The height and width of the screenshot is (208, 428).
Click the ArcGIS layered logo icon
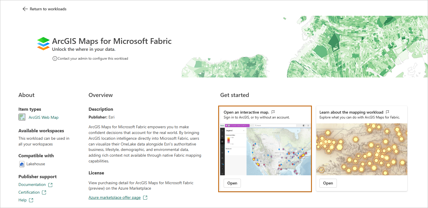click(44, 44)
